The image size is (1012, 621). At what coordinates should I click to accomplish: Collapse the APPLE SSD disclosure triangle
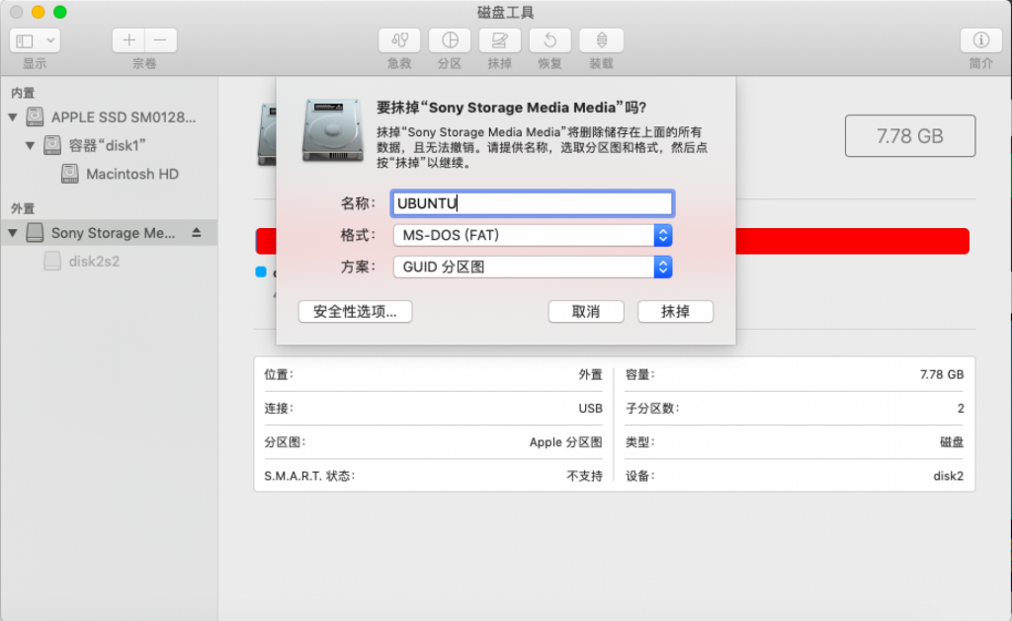pyautogui.click(x=13, y=117)
